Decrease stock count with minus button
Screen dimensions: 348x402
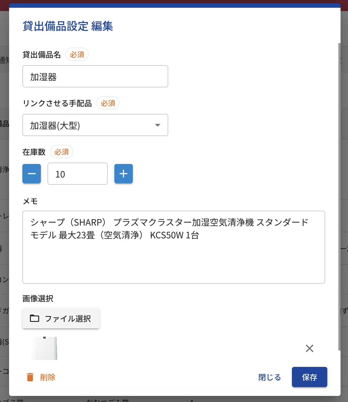[32, 174]
